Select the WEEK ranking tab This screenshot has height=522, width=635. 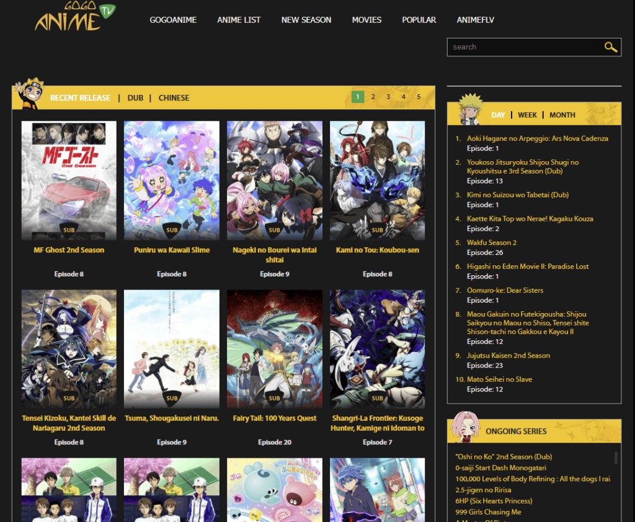click(527, 115)
